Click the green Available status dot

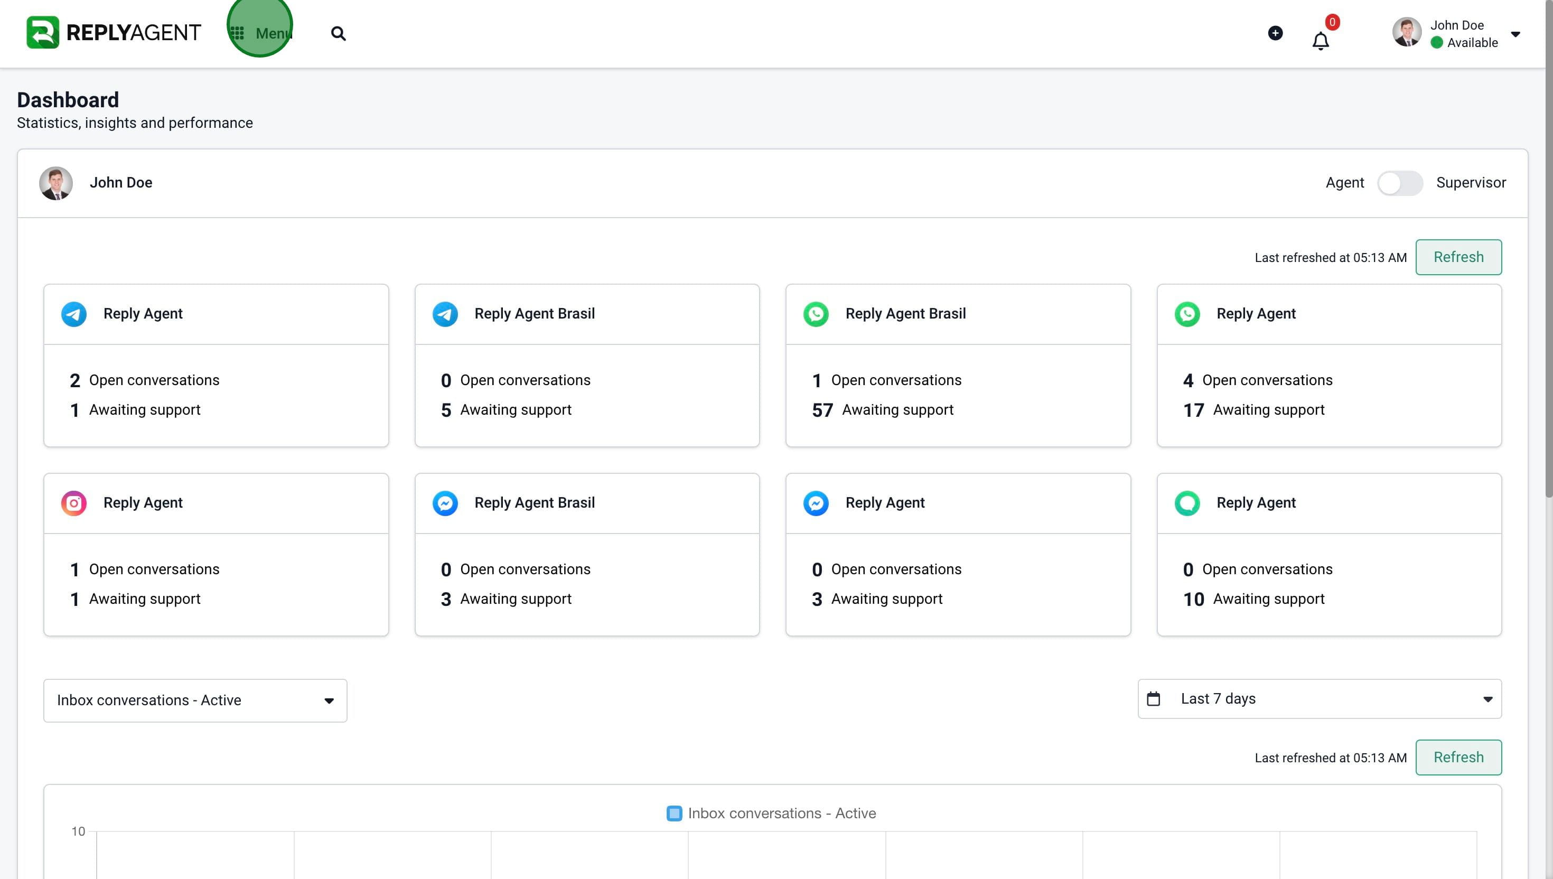(1436, 42)
